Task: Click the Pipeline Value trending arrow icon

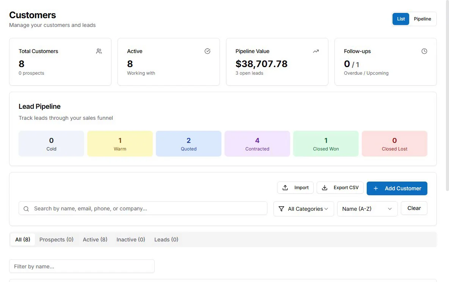Action: coord(316,51)
